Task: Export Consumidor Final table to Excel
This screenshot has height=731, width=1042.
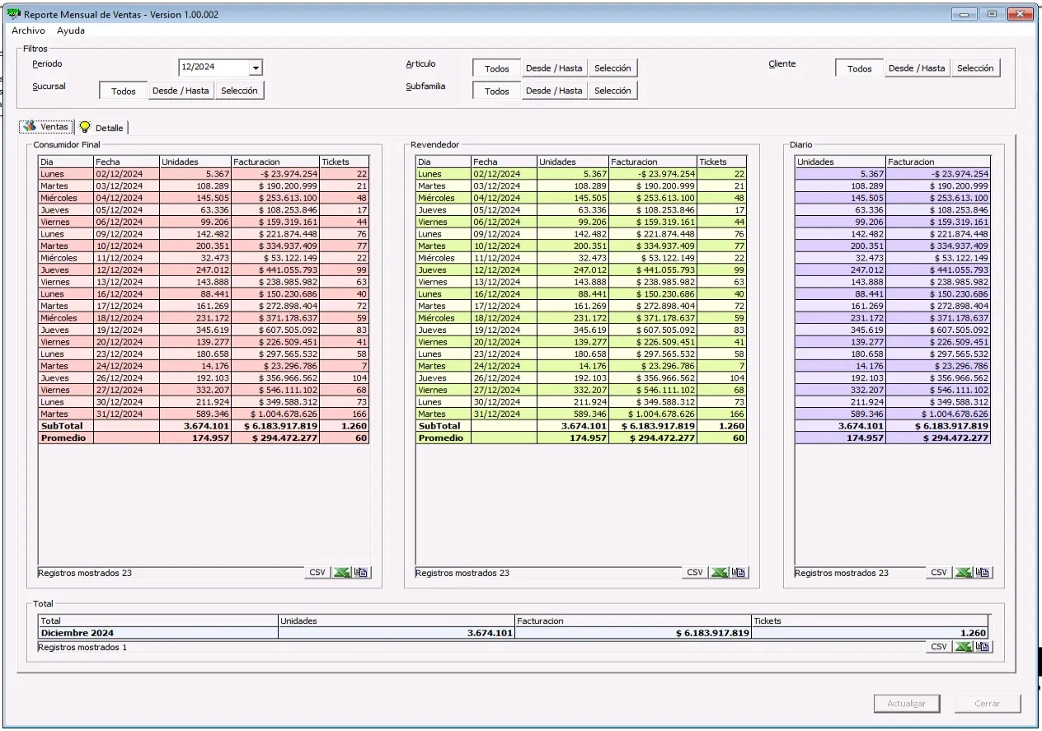Action: (340, 573)
